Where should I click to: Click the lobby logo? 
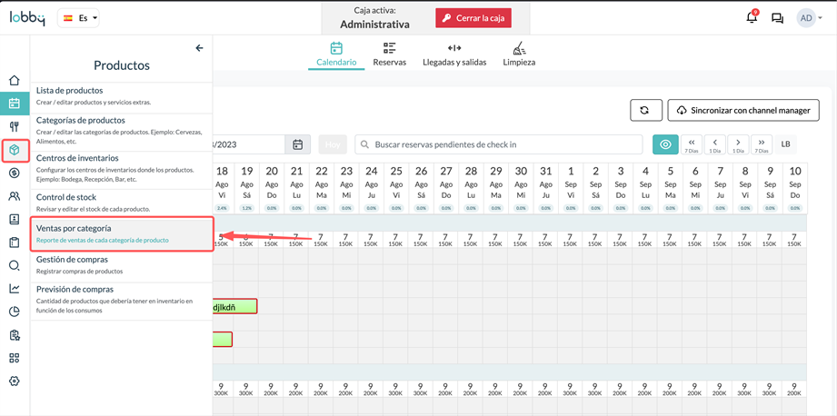pos(26,17)
